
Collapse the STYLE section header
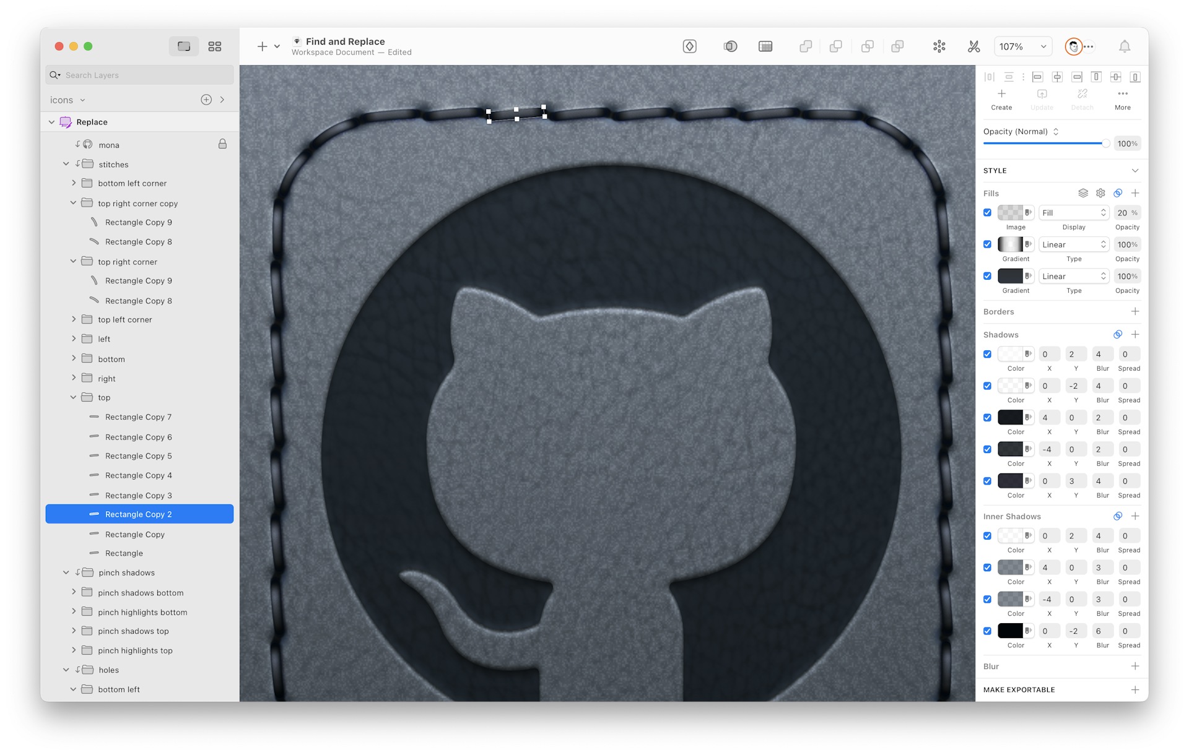pyautogui.click(x=1135, y=170)
